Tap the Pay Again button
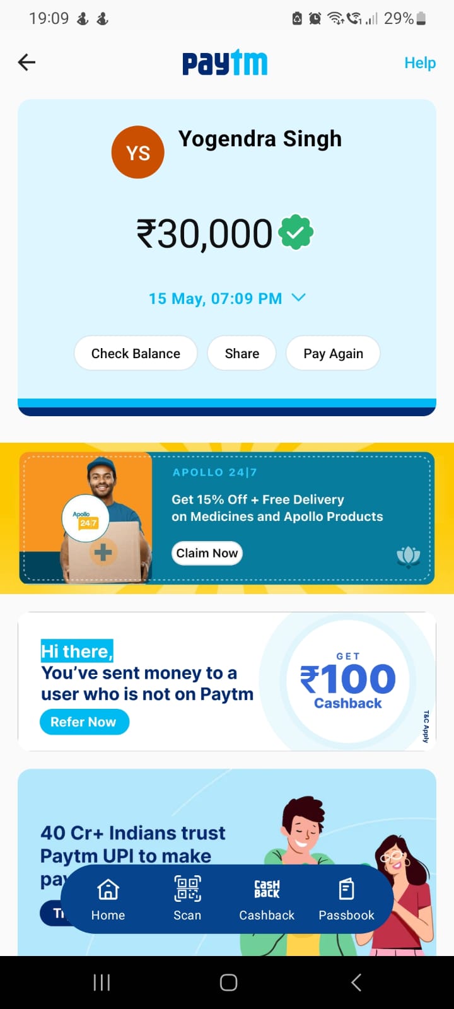This screenshot has width=454, height=1009. [x=333, y=353]
